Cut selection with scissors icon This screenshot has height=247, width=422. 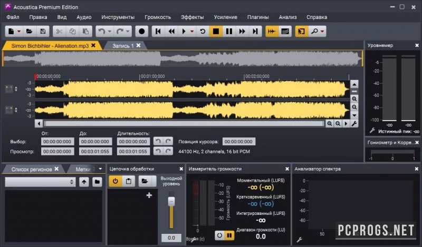pyautogui.click(x=59, y=31)
